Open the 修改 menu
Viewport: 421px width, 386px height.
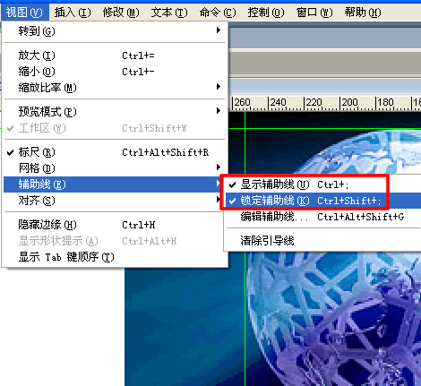[121, 13]
